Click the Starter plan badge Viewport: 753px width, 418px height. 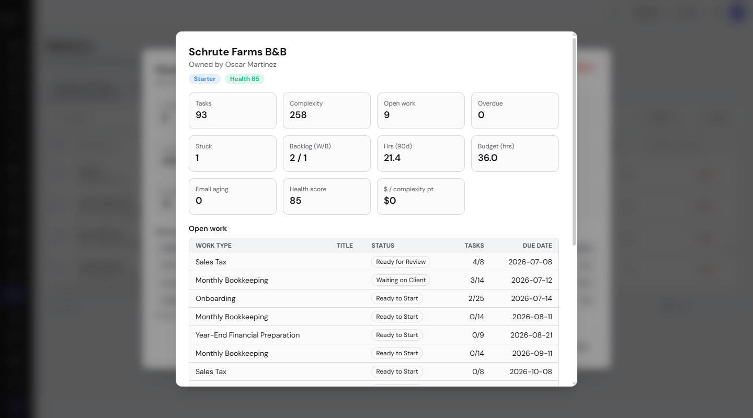(x=204, y=79)
